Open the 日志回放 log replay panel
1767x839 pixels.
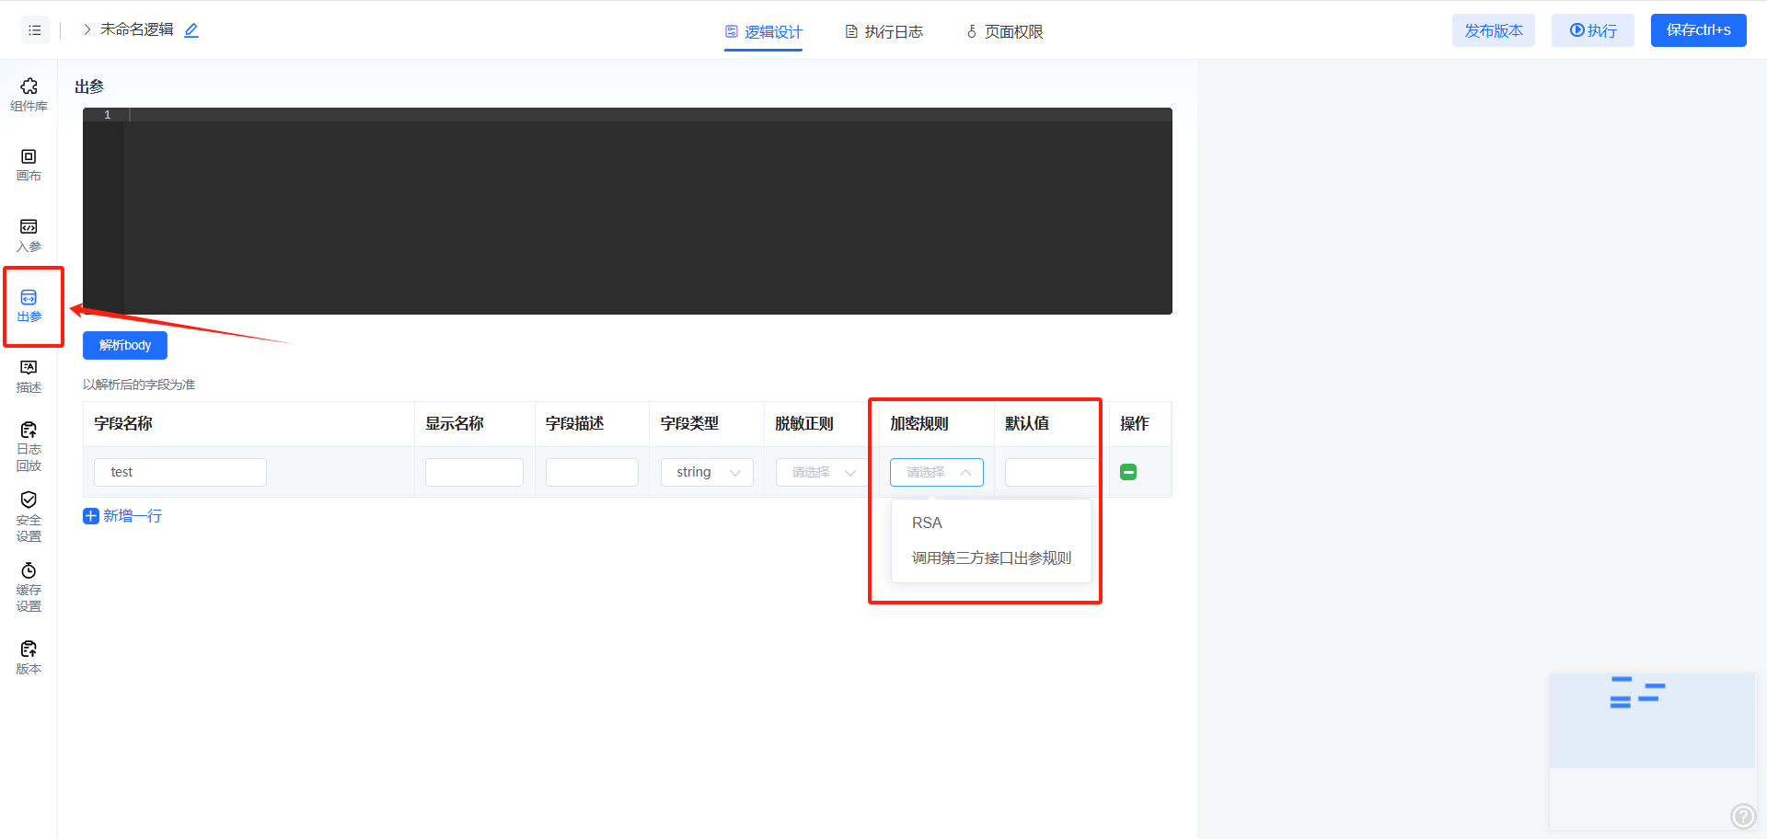(x=29, y=446)
